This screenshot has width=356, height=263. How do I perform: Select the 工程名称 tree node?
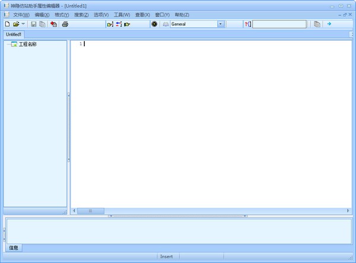[27, 45]
